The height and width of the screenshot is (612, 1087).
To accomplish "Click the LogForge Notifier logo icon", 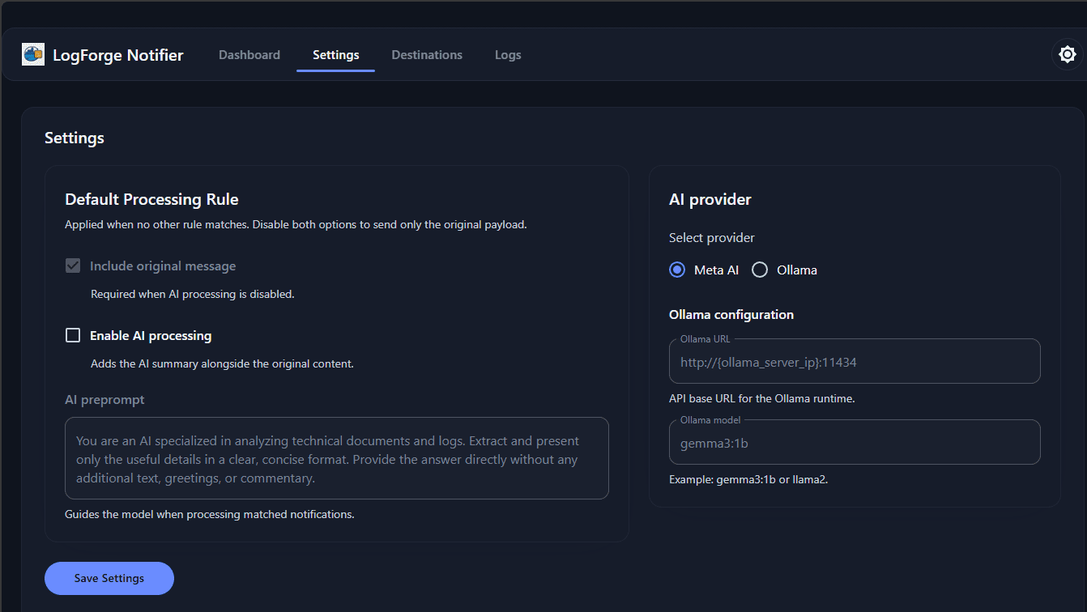I will tap(32, 53).
